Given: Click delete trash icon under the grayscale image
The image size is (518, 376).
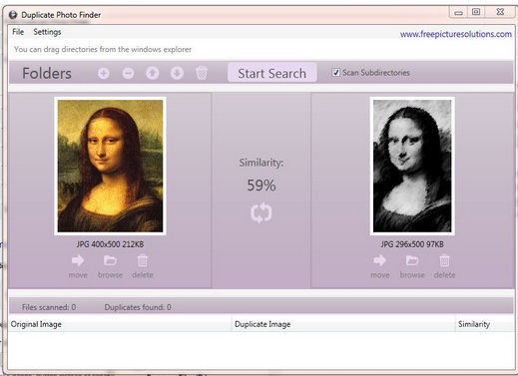Looking at the screenshot, I should (444, 260).
